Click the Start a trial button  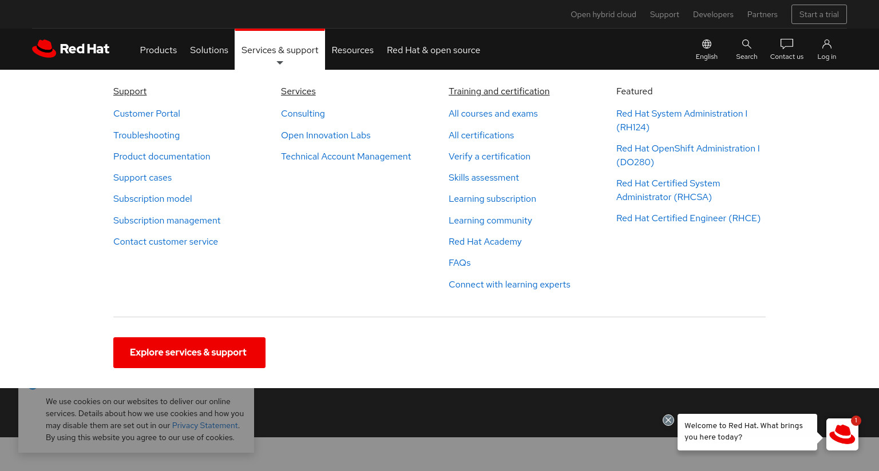[819, 14]
